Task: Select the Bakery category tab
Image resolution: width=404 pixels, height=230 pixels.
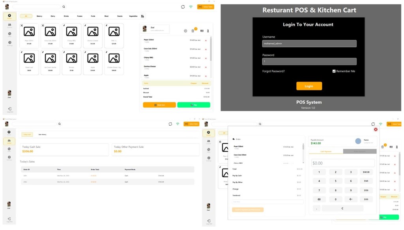Action: coord(39,16)
